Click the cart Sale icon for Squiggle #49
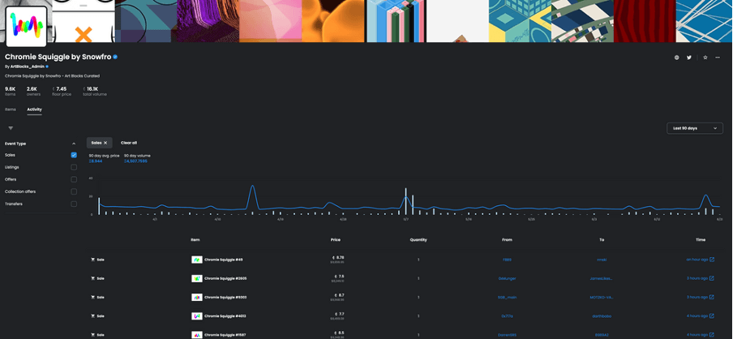 92,260
